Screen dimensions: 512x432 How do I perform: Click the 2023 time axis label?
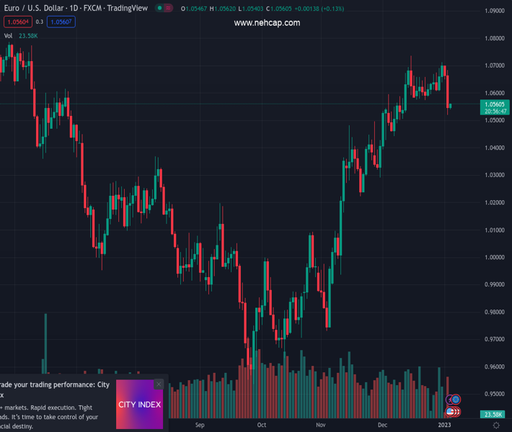pos(445,425)
